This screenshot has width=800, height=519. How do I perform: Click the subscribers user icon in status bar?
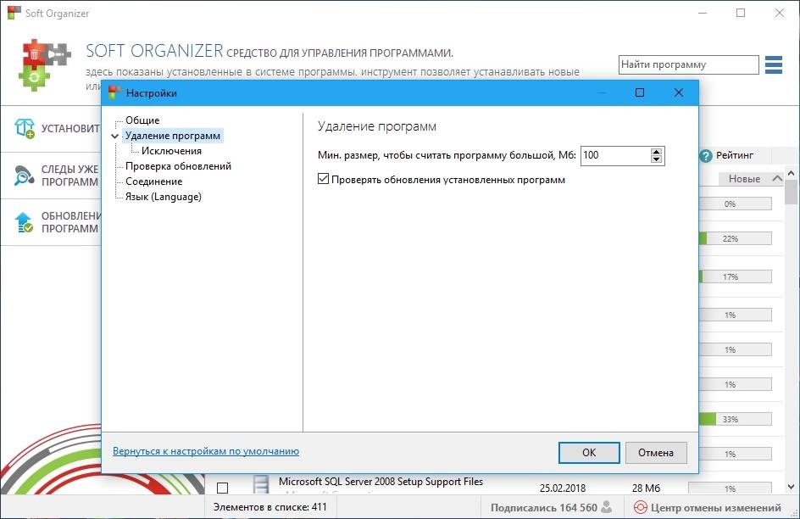click(x=606, y=507)
